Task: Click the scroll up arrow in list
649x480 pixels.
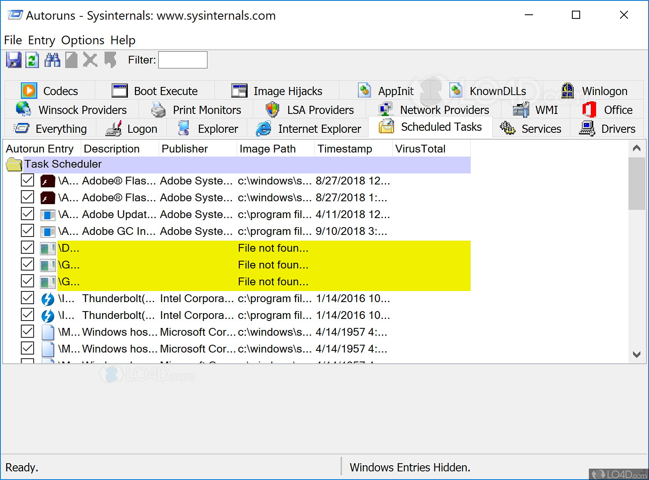Action: click(637, 148)
